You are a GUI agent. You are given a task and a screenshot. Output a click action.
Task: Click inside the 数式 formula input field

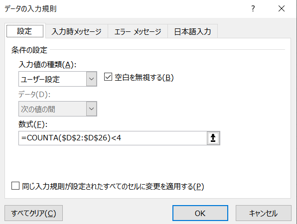tap(113, 138)
